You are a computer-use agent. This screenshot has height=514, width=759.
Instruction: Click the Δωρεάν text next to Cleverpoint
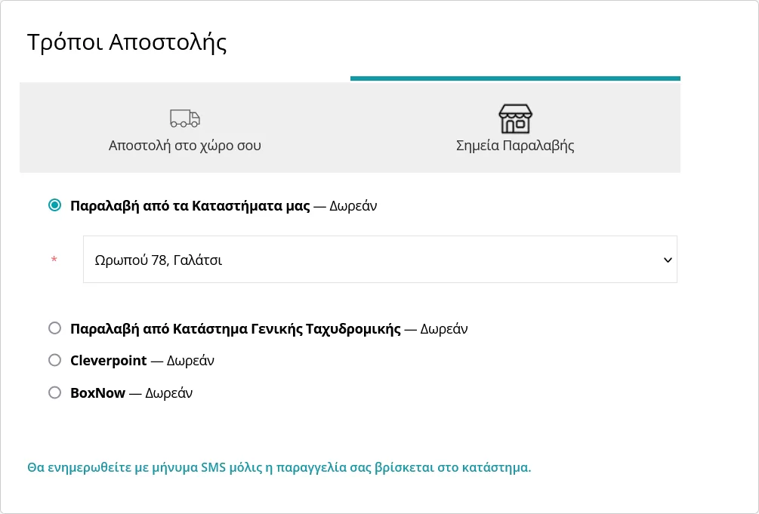(190, 361)
